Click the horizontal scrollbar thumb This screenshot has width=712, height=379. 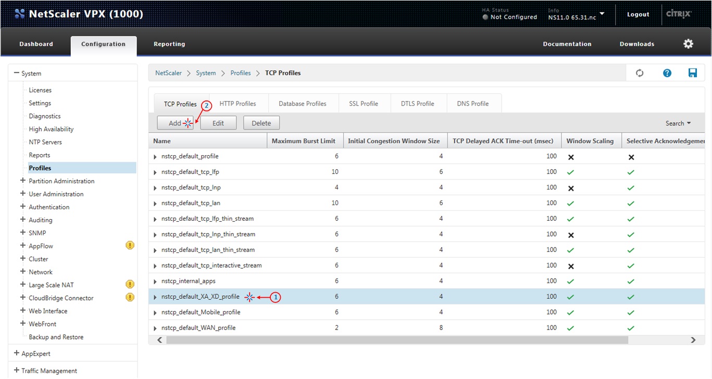tap(397, 340)
